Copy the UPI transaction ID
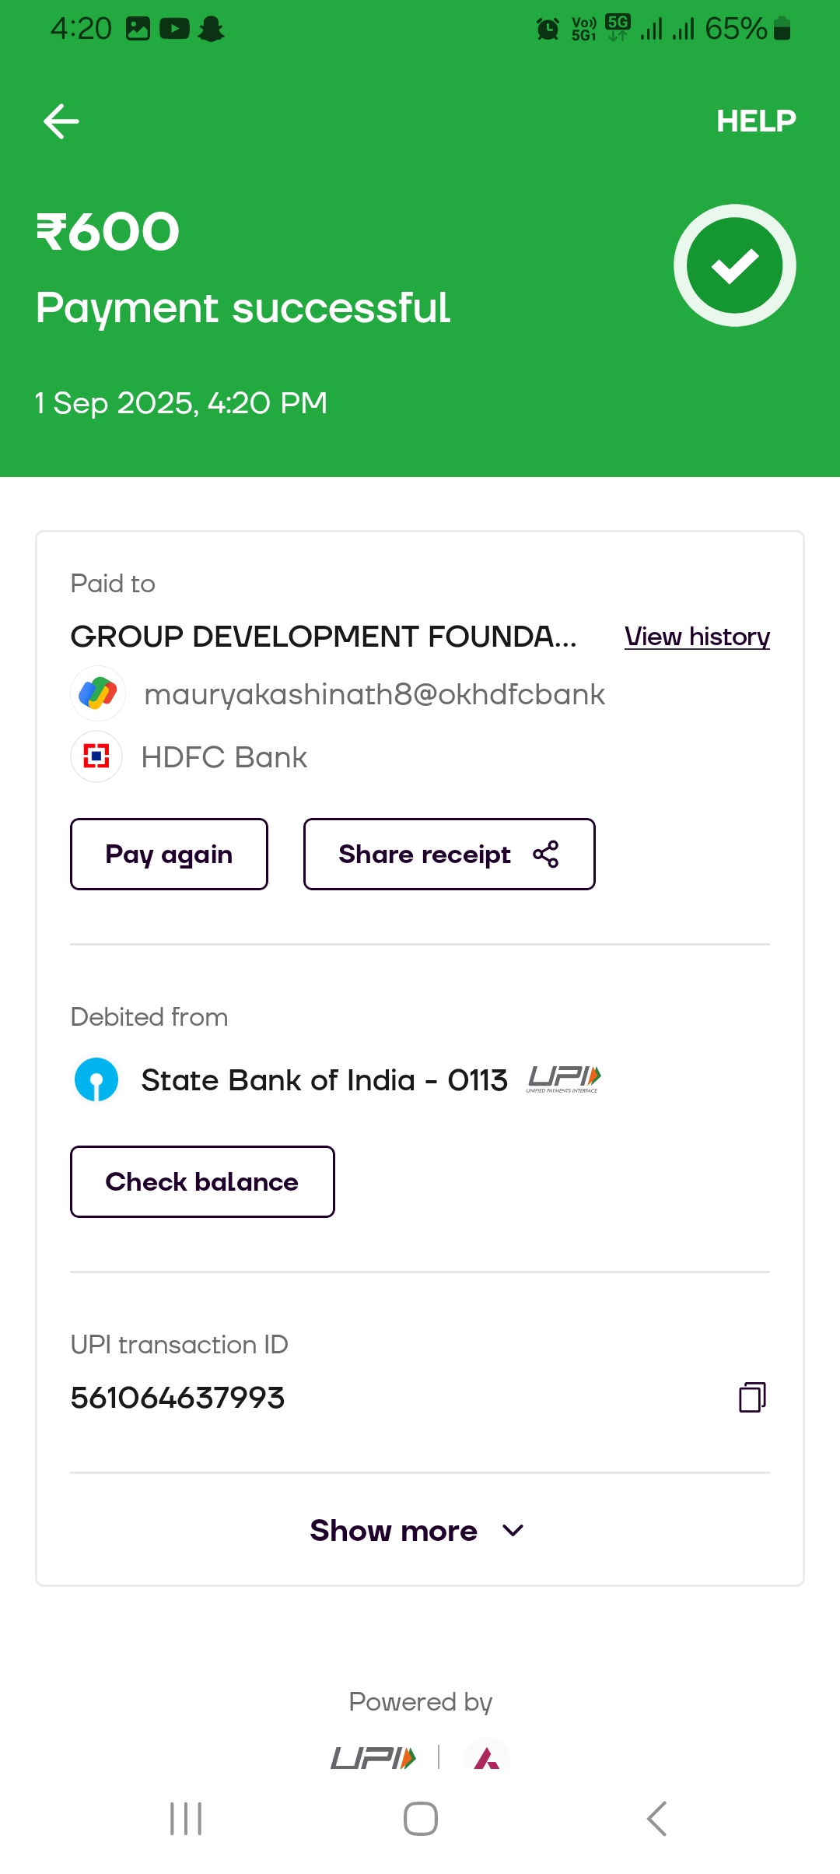This screenshot has width=840, height=1874. [x=751, y=1397]
